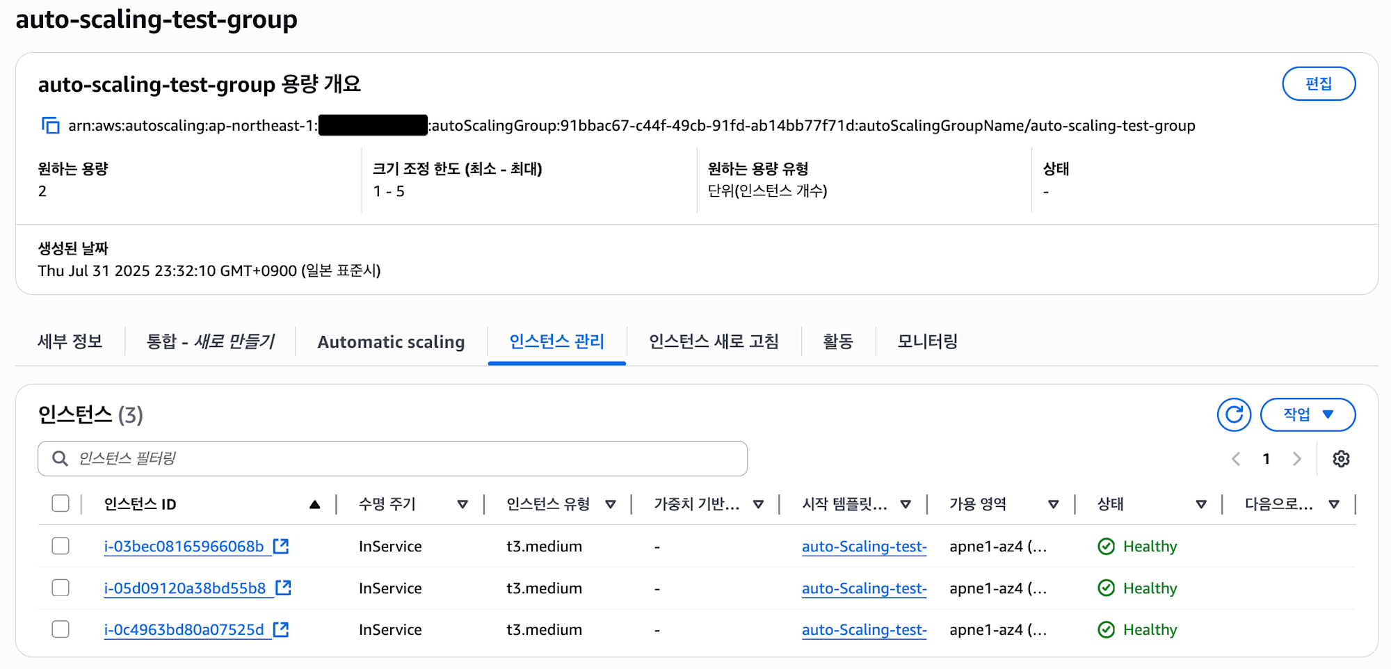Screen dimensions: 1391x669
Task: Select checkbox for instance i-03bec08165966068b
Action: [x=61, y=546]
